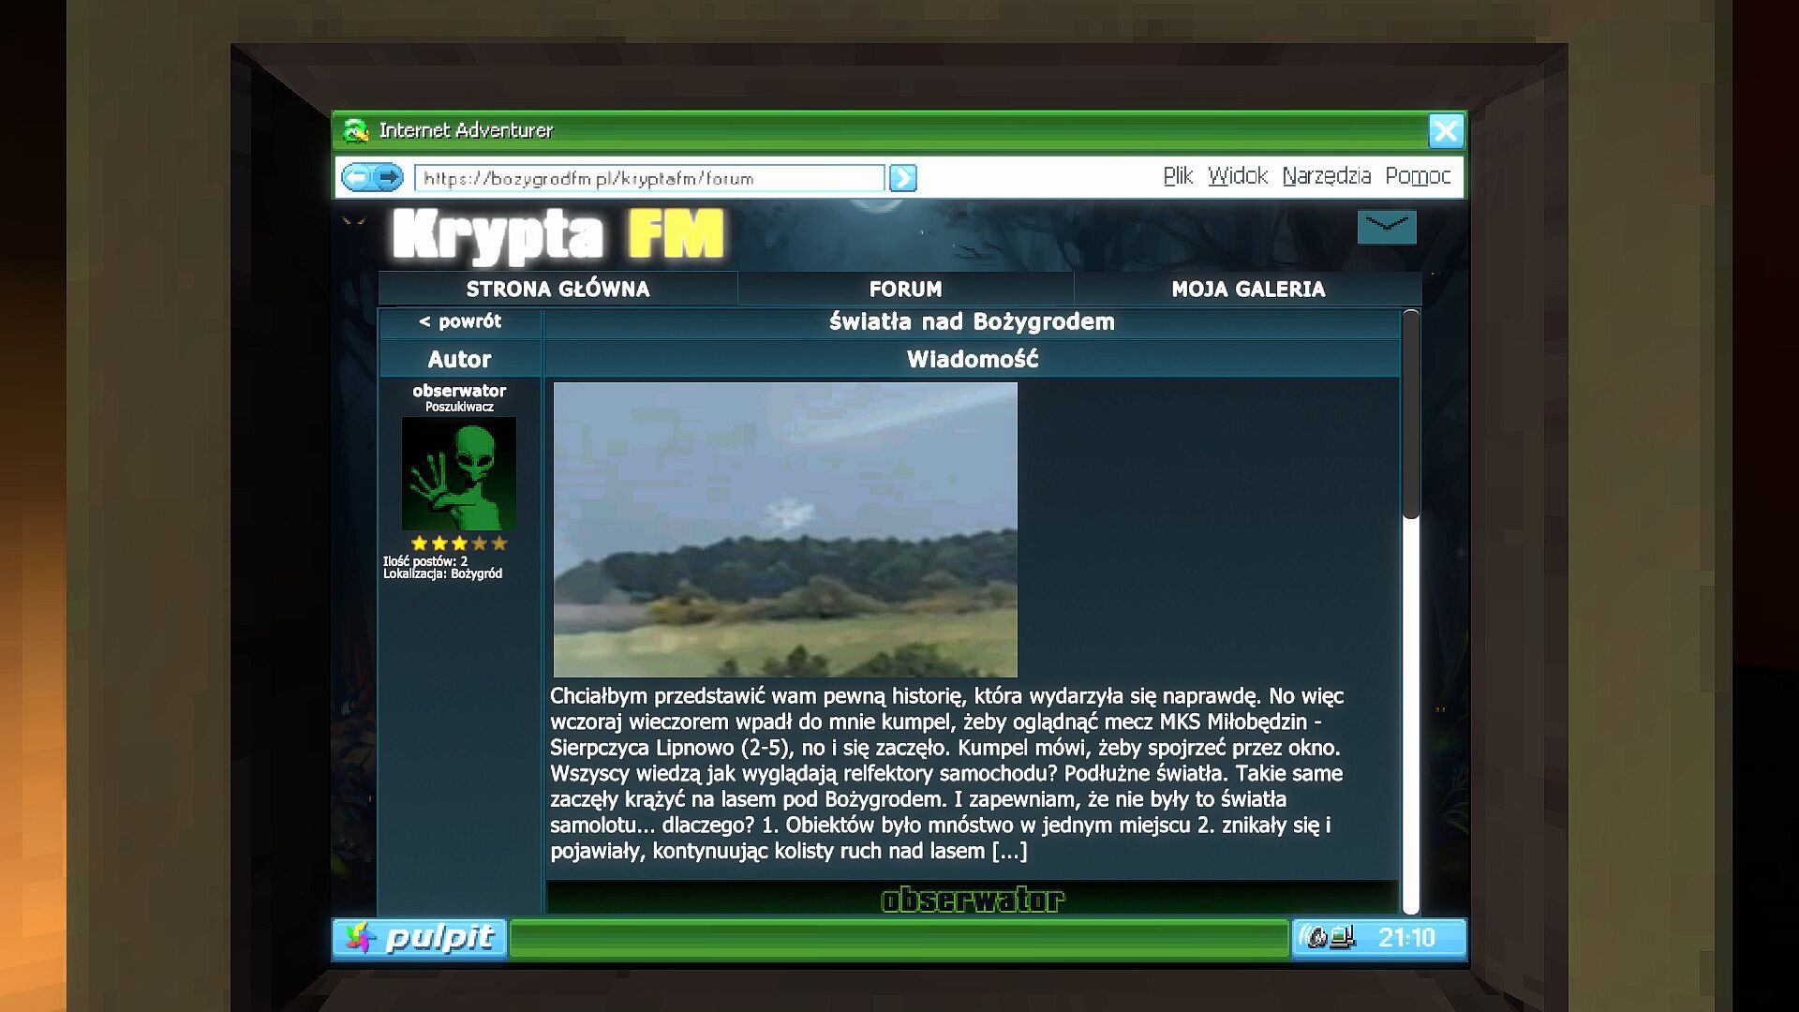Open the MOJA GALERIA tab
The width and height of the screenshot is (1799, 1012).
1248,289
